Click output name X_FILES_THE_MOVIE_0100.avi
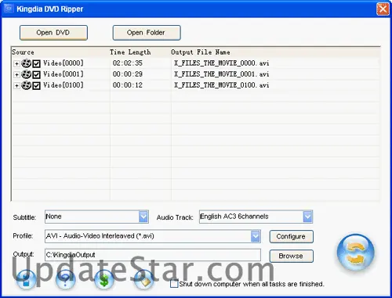The height and width of the screenshot is (298, 392). click(222, 85)
